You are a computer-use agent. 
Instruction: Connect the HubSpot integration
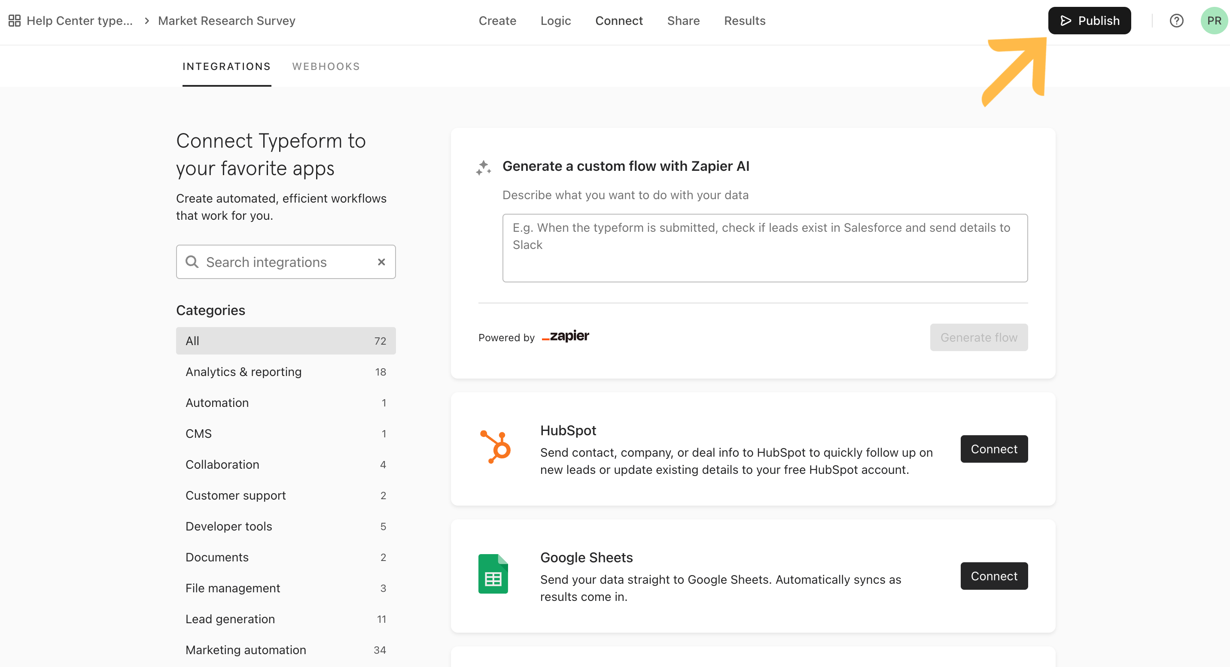pos(994,449)
